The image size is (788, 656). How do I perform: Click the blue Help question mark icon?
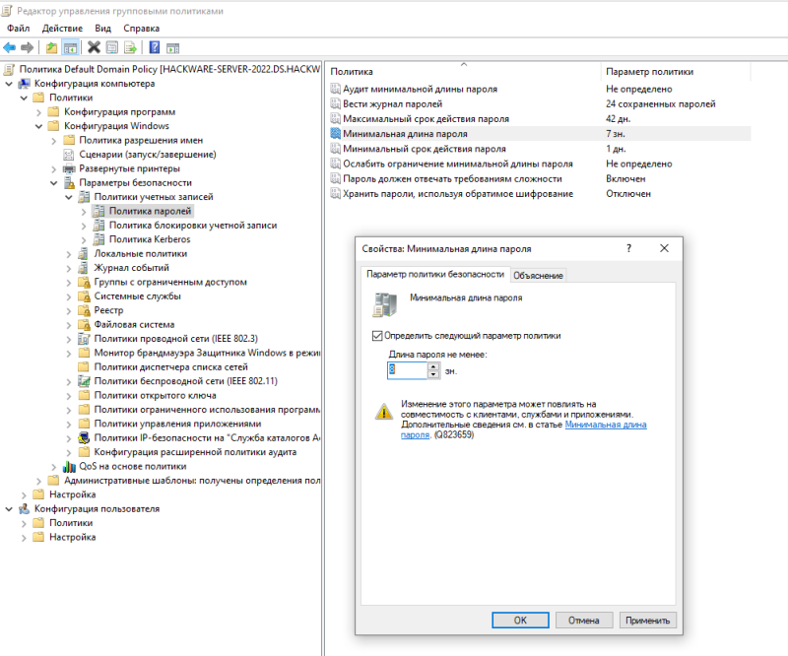point(155,47)
